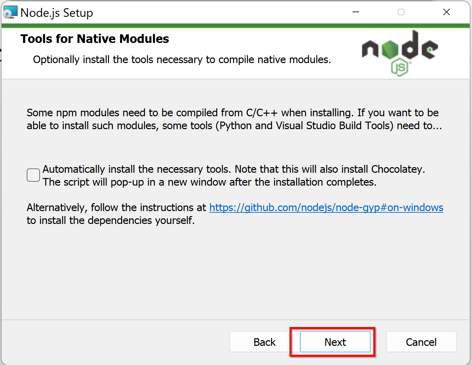The image size is (472, 365).
Task: Click 'to install the dependencies yourself.' text
Action: click(111, 220)
